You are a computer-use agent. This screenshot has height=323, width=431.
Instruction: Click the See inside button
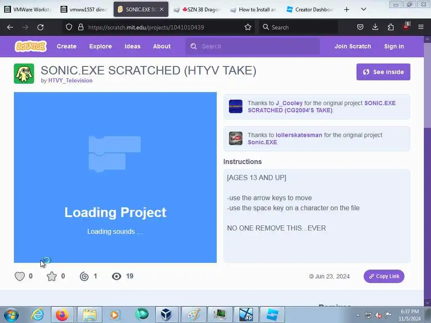pos(383,72)
